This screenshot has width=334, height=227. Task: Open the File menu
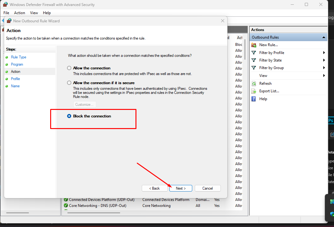pos(6,13)
